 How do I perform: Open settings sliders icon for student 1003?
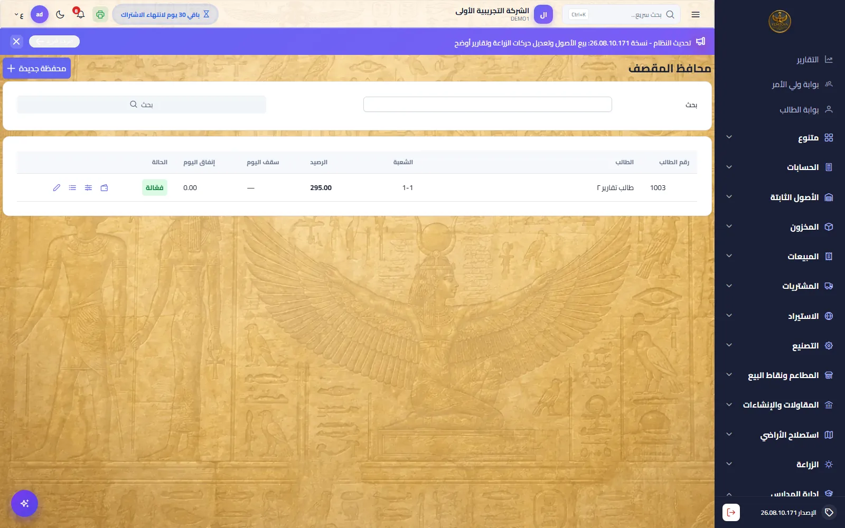[x=88, y=187]
